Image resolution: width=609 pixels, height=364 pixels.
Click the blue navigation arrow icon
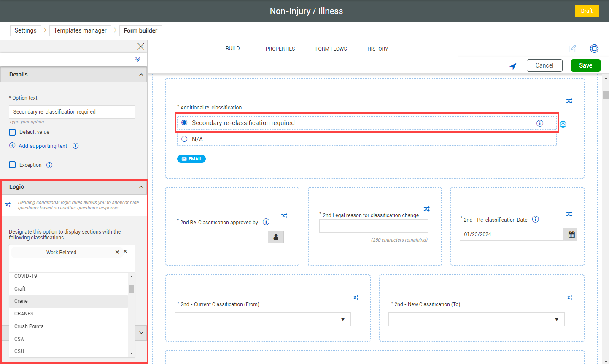tap(513, 66)
